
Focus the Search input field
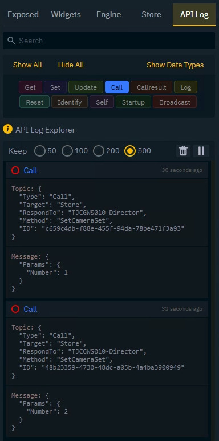click(109, 41)
